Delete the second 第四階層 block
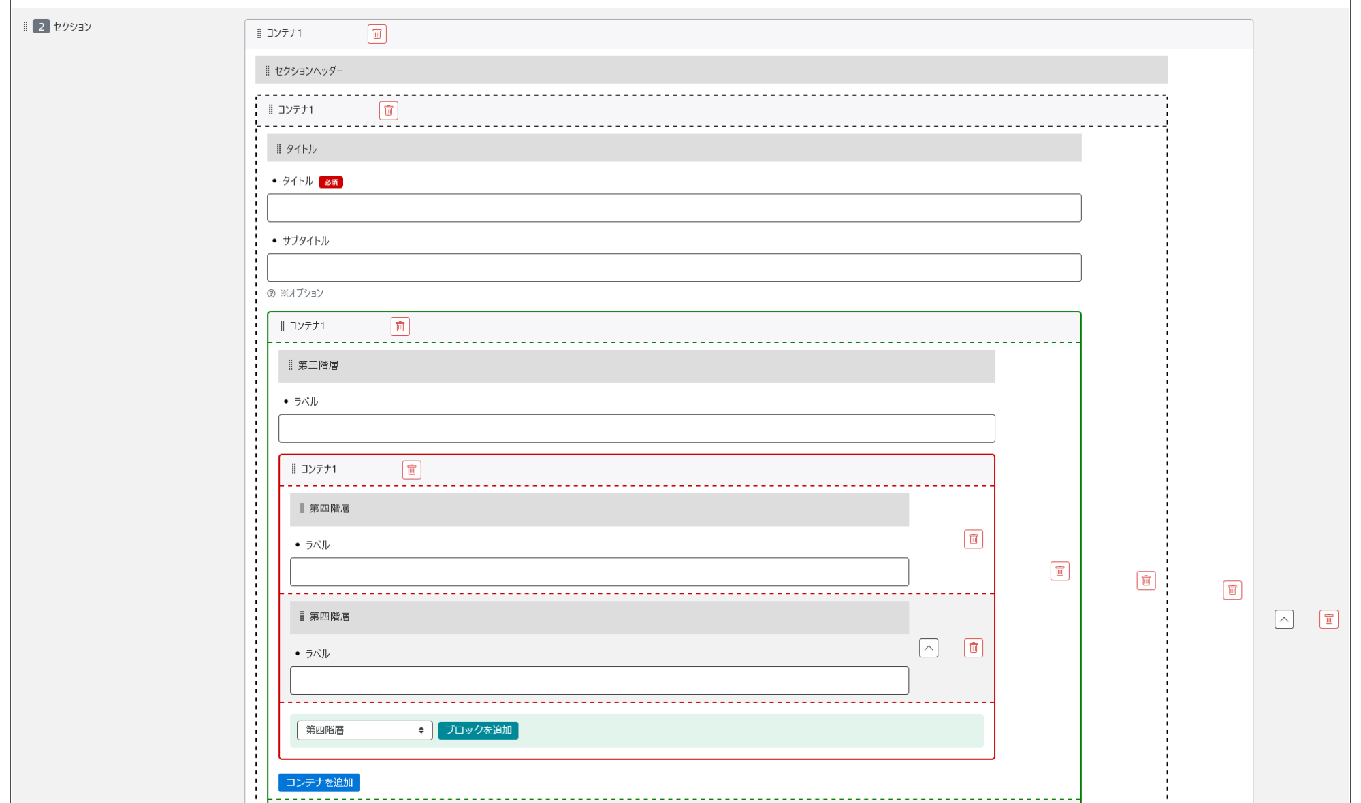This screenshot has height=803, width=1361. click(973, 648)
